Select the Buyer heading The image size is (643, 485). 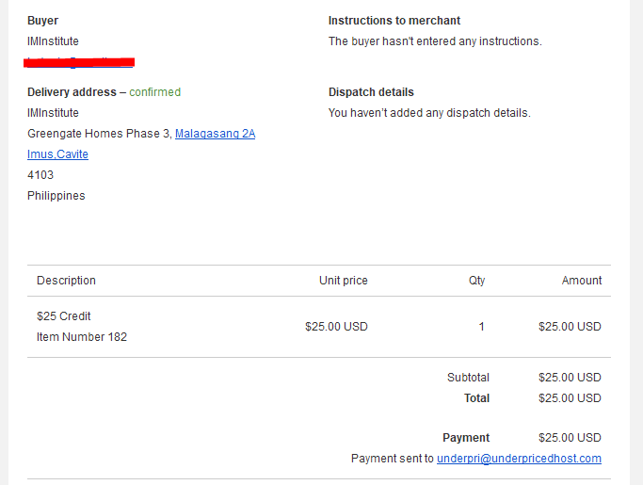pyautogui.click(x=42, y=21)
